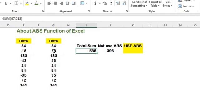This screenshot has width=200, height=112.
Task: Select second yellow Data header in column G
Action: point(53,41)
